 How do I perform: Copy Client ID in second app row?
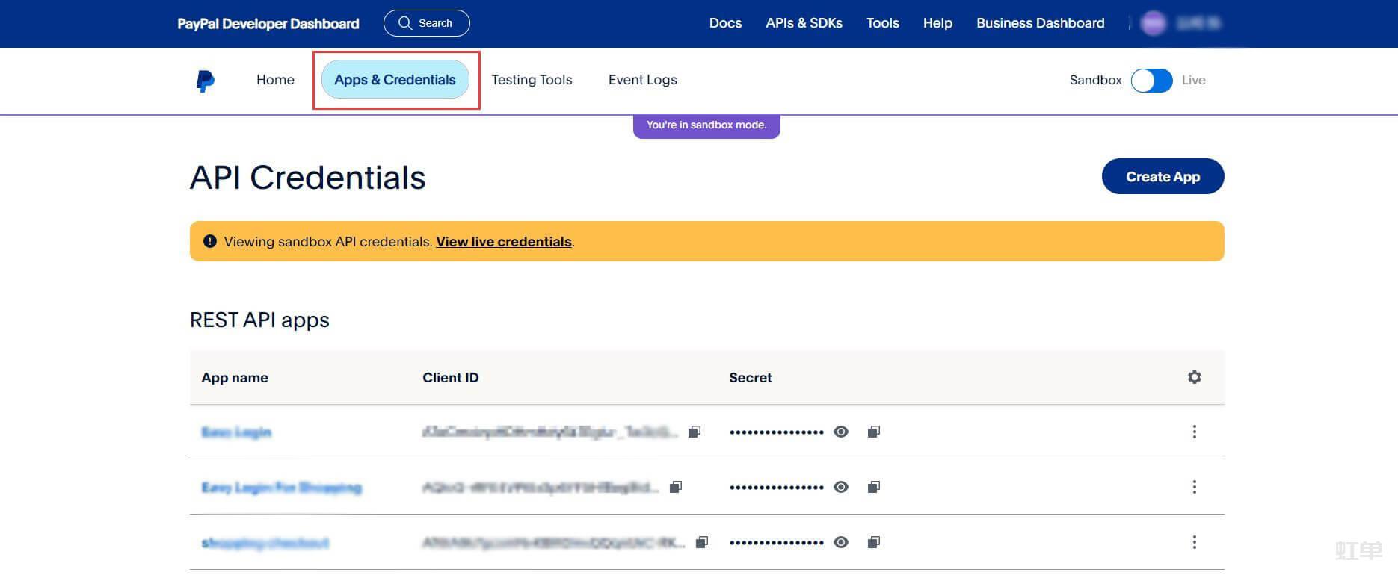(x=676, y=487)
